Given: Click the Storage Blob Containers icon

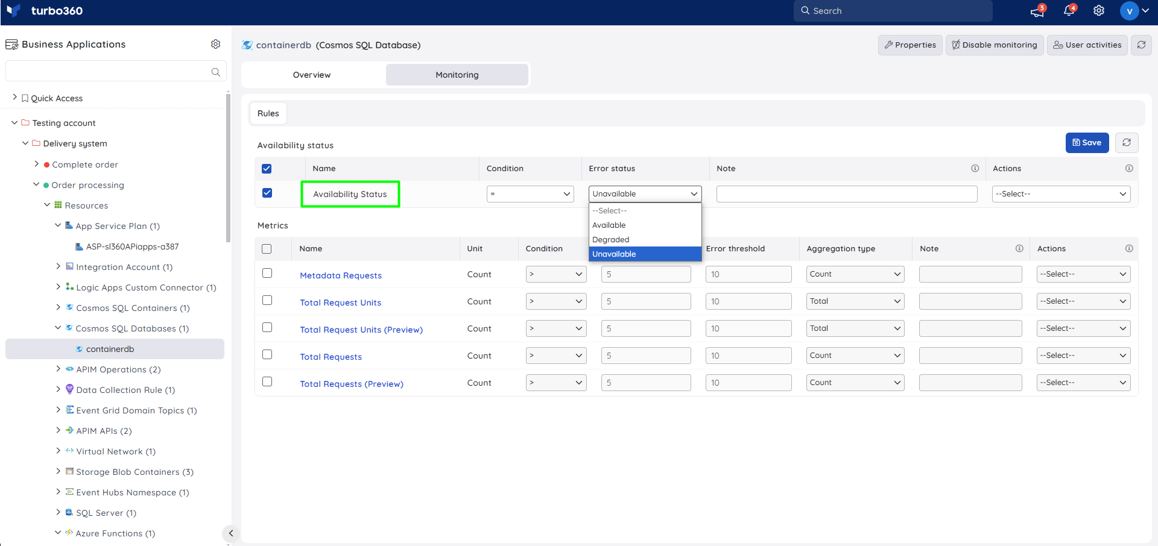Looking at the screenshot, I should [69, 471].
